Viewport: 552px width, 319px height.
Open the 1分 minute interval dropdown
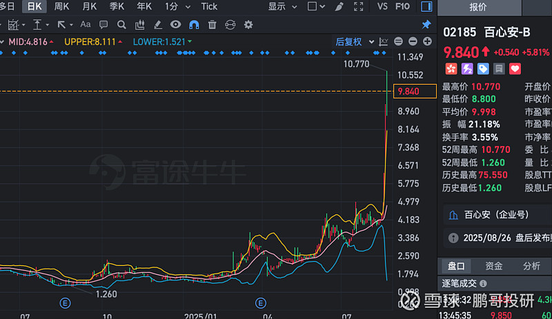pyautogui.click(x=177, y=6)
